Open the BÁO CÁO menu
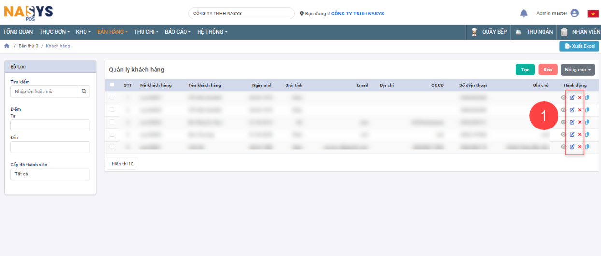Image resolution: width=601 pixels, height=256 pixels. pyautogui.click(x=177, y=32)
